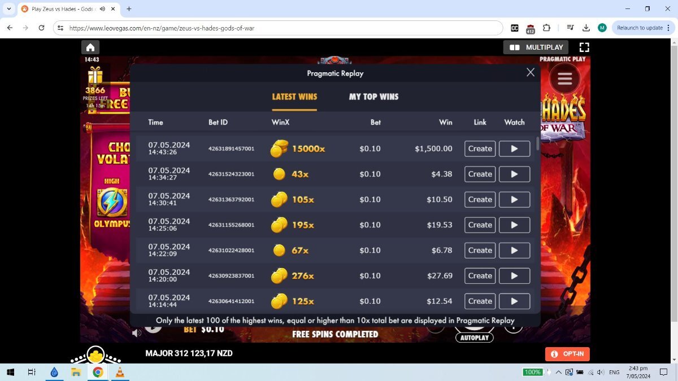Toggle the MULTIPLAY mode button

tap(536, 47)
